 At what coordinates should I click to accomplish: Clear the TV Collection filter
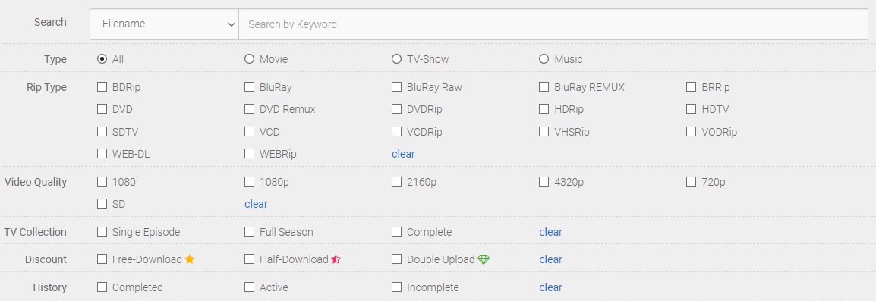(551, 232)
